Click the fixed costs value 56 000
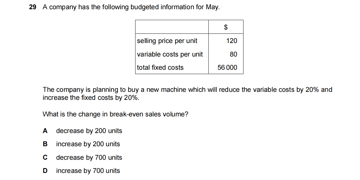This screenshot has width=360, height=180. 227,68
